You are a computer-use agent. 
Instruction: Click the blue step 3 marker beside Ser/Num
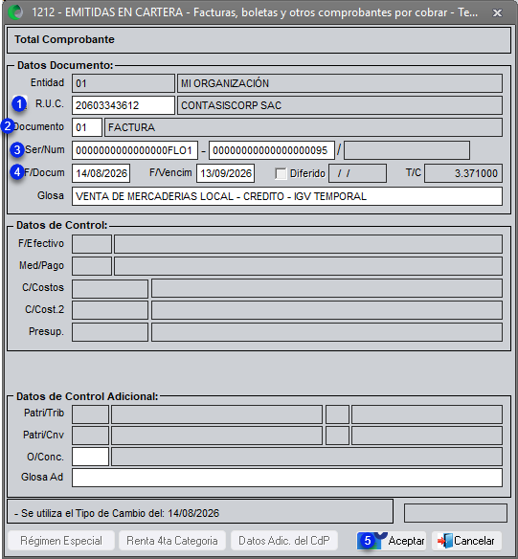(16, 149)
